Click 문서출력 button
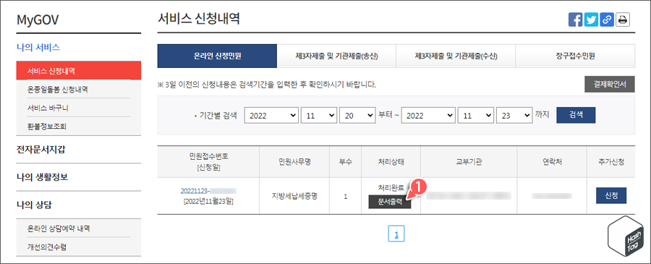The image size is (651, 264). tap(390, 202)
